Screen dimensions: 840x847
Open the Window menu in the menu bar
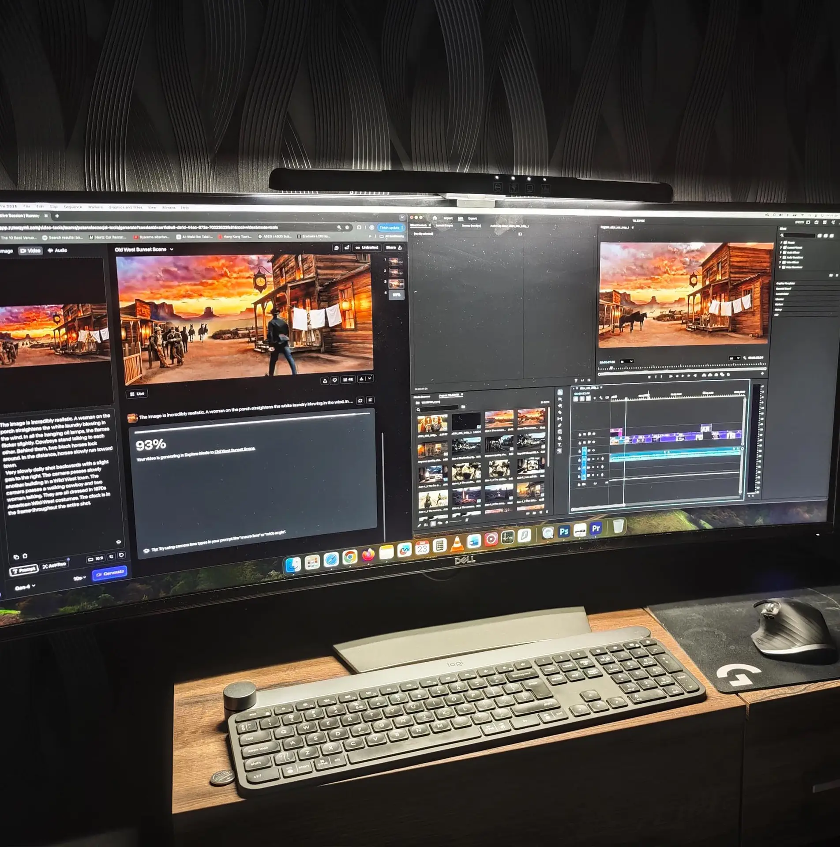point(169,207)
